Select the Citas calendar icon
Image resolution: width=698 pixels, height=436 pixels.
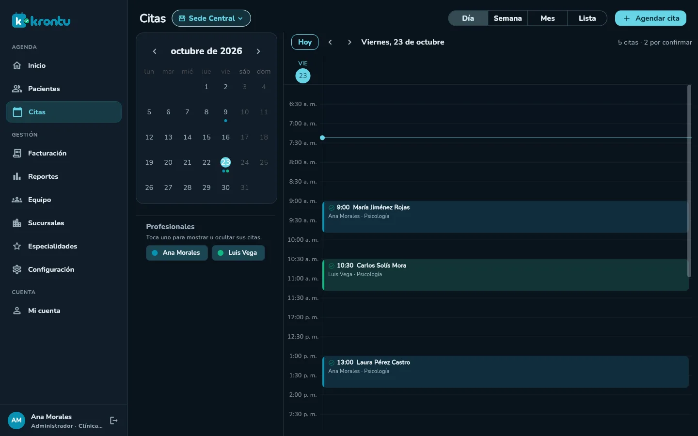pyautogui.click(x=17, y=112)
